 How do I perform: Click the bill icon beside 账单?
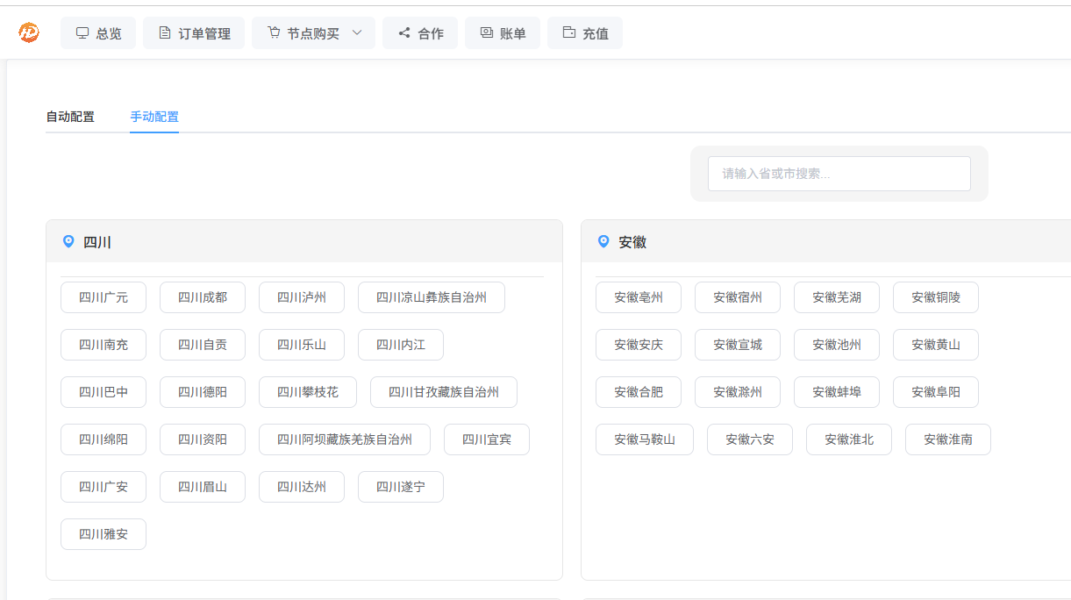point(487,33)
